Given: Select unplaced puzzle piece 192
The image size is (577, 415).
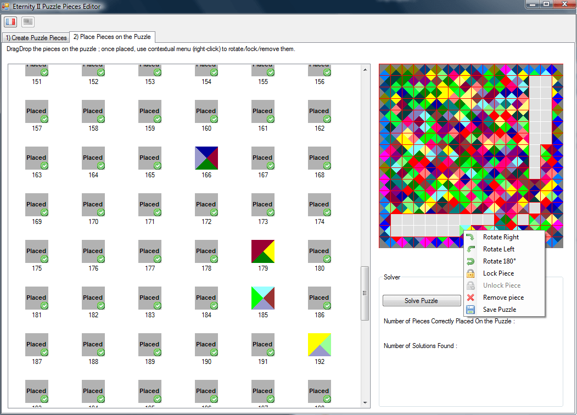Looking at the screenshot, I should click(x=320, y=345).
